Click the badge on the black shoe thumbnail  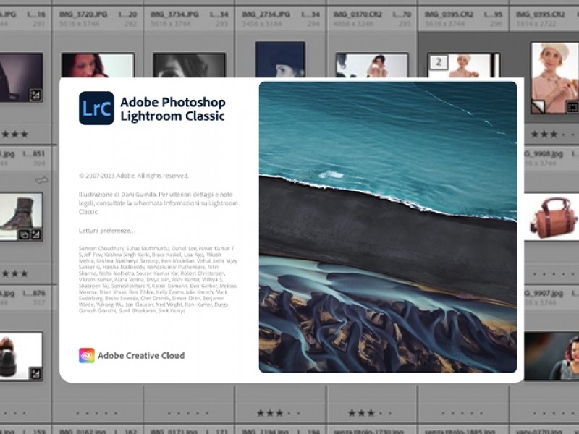click(35, 373)
